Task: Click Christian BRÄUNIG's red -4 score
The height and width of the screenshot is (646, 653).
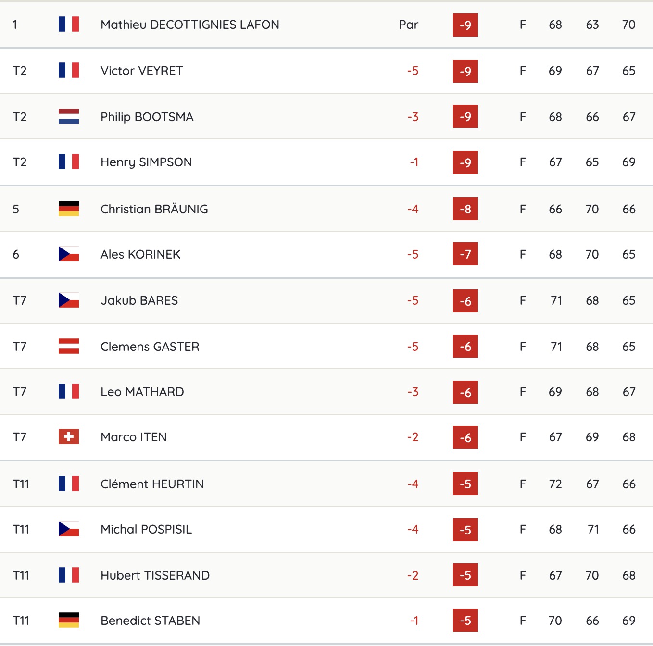Action: point(413,209)
